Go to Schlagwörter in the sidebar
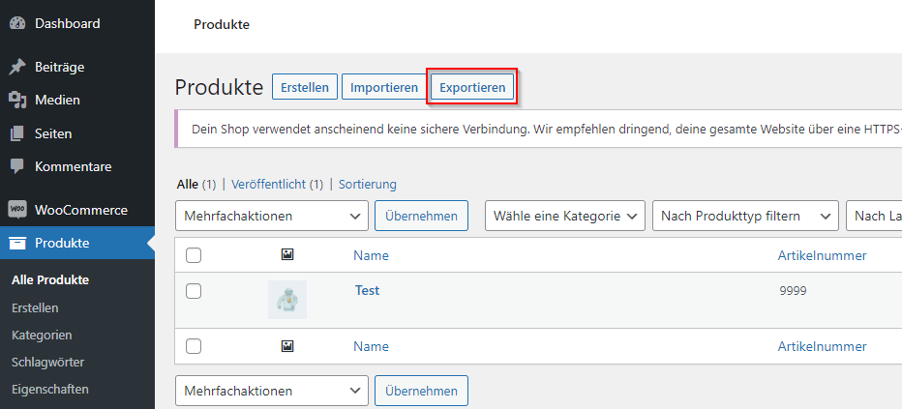The width and height of the screenshot is (902, 409). pyautogui.click(x=47, y=363)
